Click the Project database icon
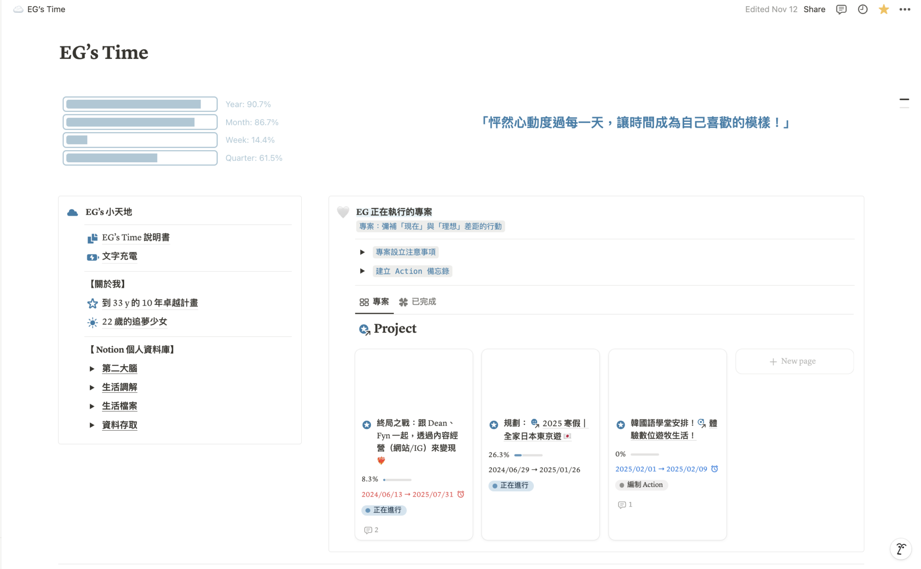 point(364,329)
